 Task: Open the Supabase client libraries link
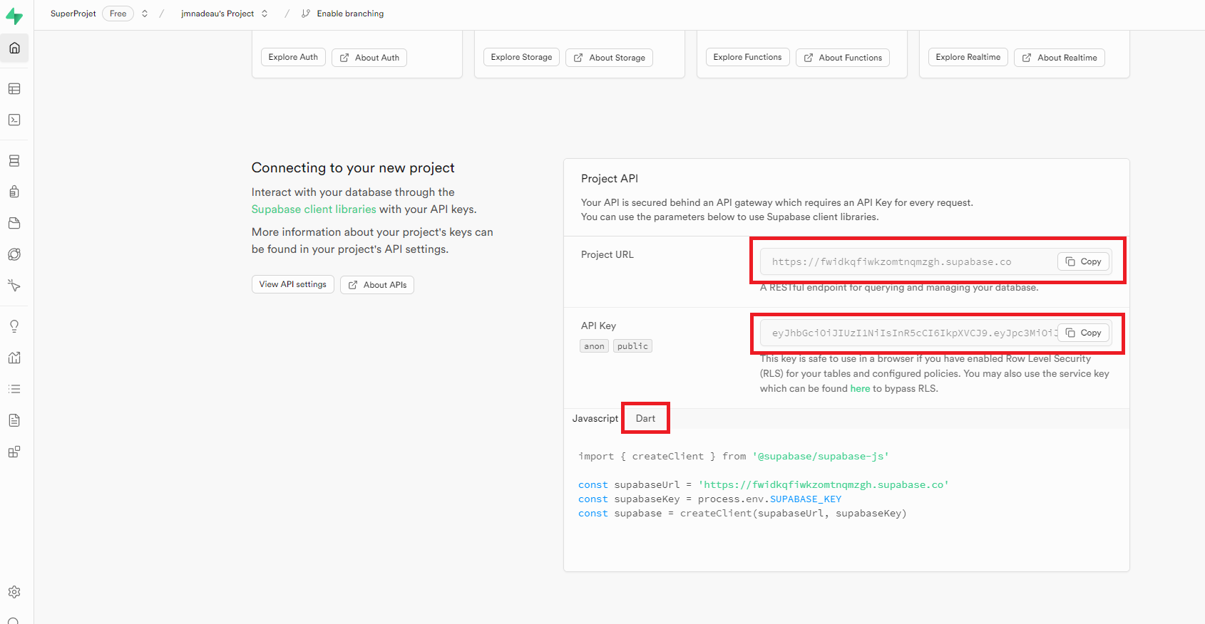314,209
